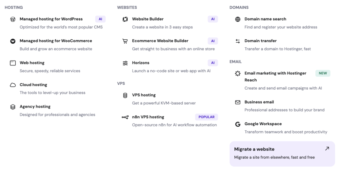The height and width of the screenshot is (170, 340).
Task: Click the VPS section heading
Action: [x=121, y=83]
